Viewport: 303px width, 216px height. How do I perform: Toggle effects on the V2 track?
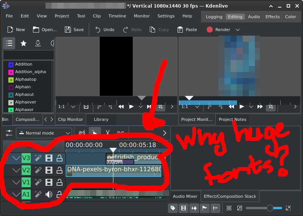tap(38, 170)
